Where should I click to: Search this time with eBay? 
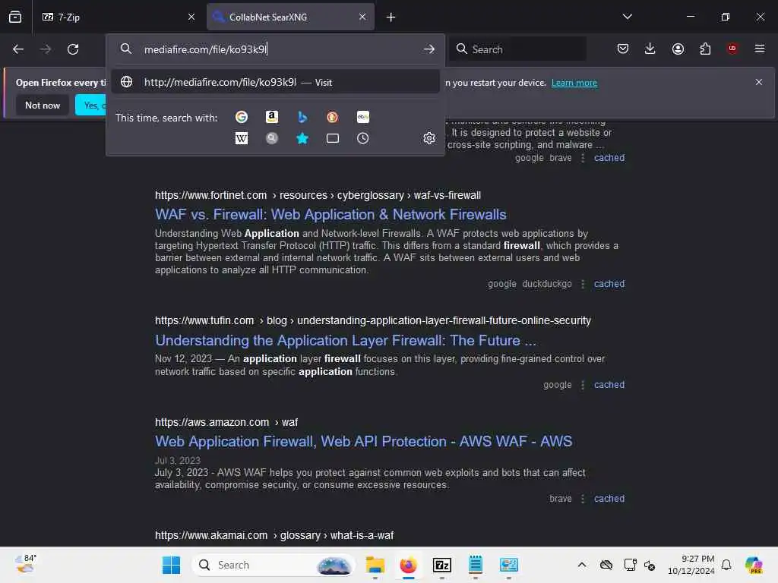pyautogui.click(x=362, y=117)
